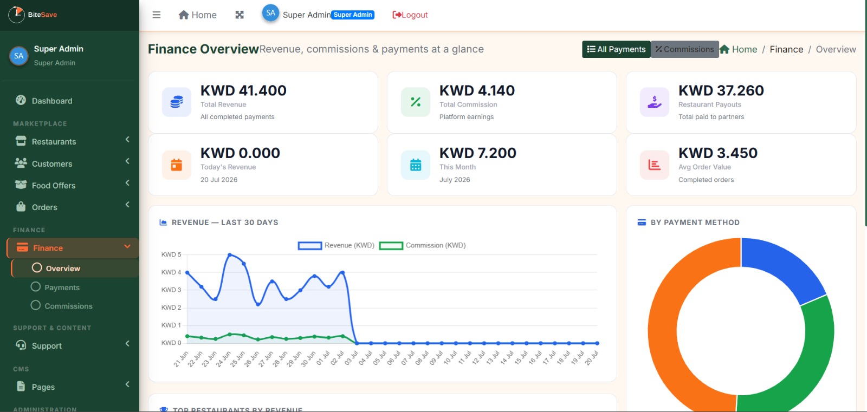
Task: Click the Customers group icon
Action: [21, 163]
